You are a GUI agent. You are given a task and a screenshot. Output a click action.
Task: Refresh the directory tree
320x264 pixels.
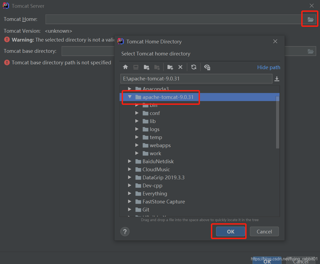click(194, 67)
